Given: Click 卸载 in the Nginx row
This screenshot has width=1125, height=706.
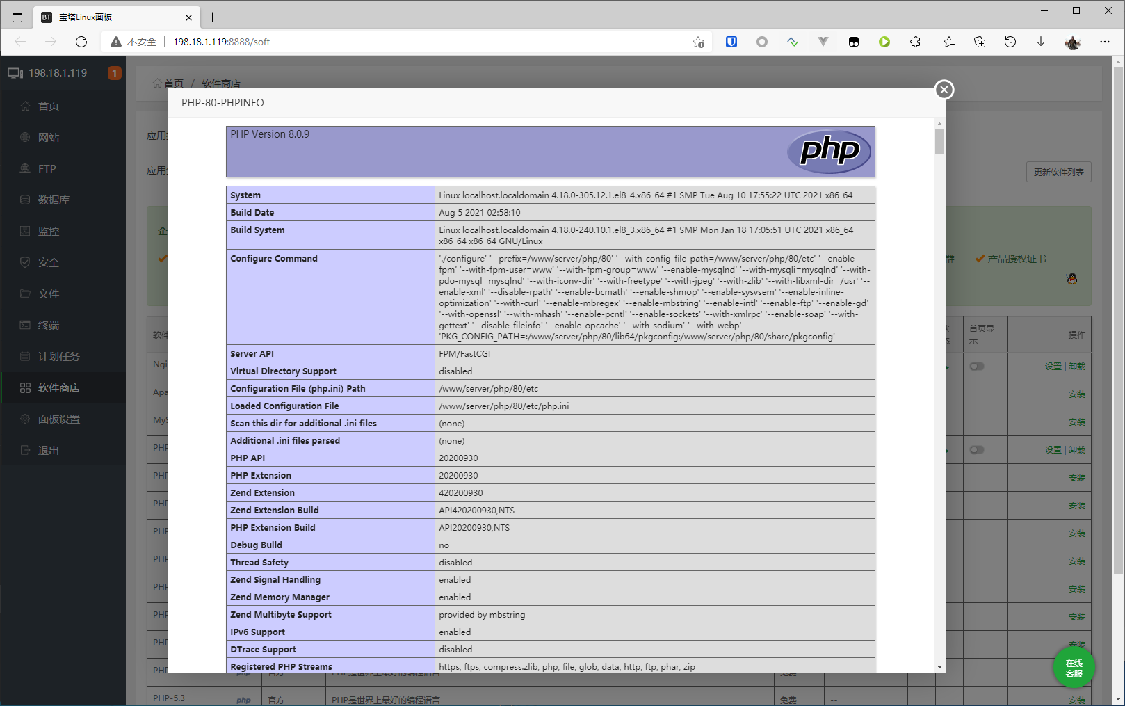Looking at the screenshot, I should click(1077, 367).
